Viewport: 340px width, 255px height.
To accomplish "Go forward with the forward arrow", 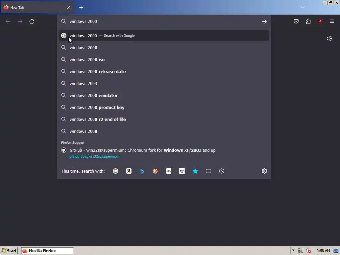I will click(20, 22).
